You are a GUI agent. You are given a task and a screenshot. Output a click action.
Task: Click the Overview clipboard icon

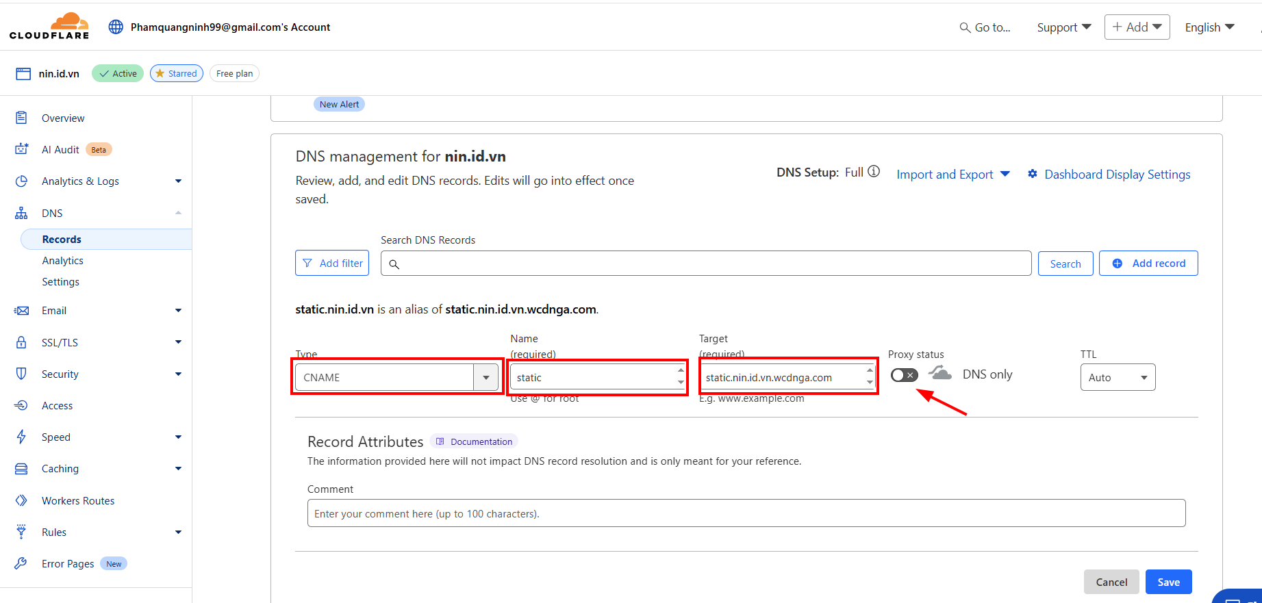pyautogui.click(x=21, y=118)
